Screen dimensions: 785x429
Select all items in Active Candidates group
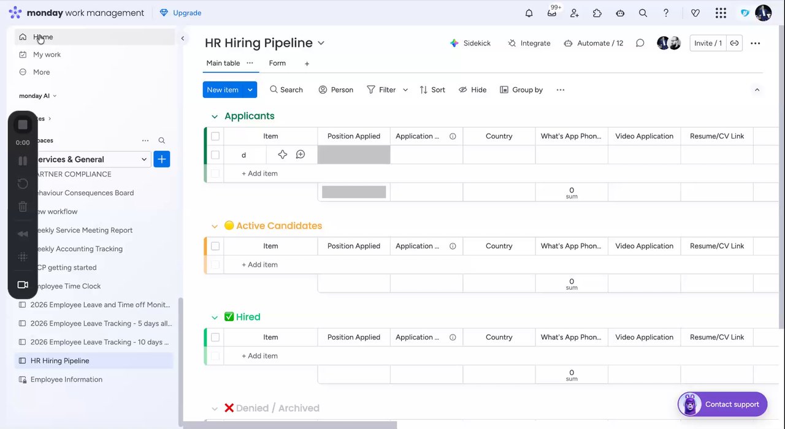215,246
